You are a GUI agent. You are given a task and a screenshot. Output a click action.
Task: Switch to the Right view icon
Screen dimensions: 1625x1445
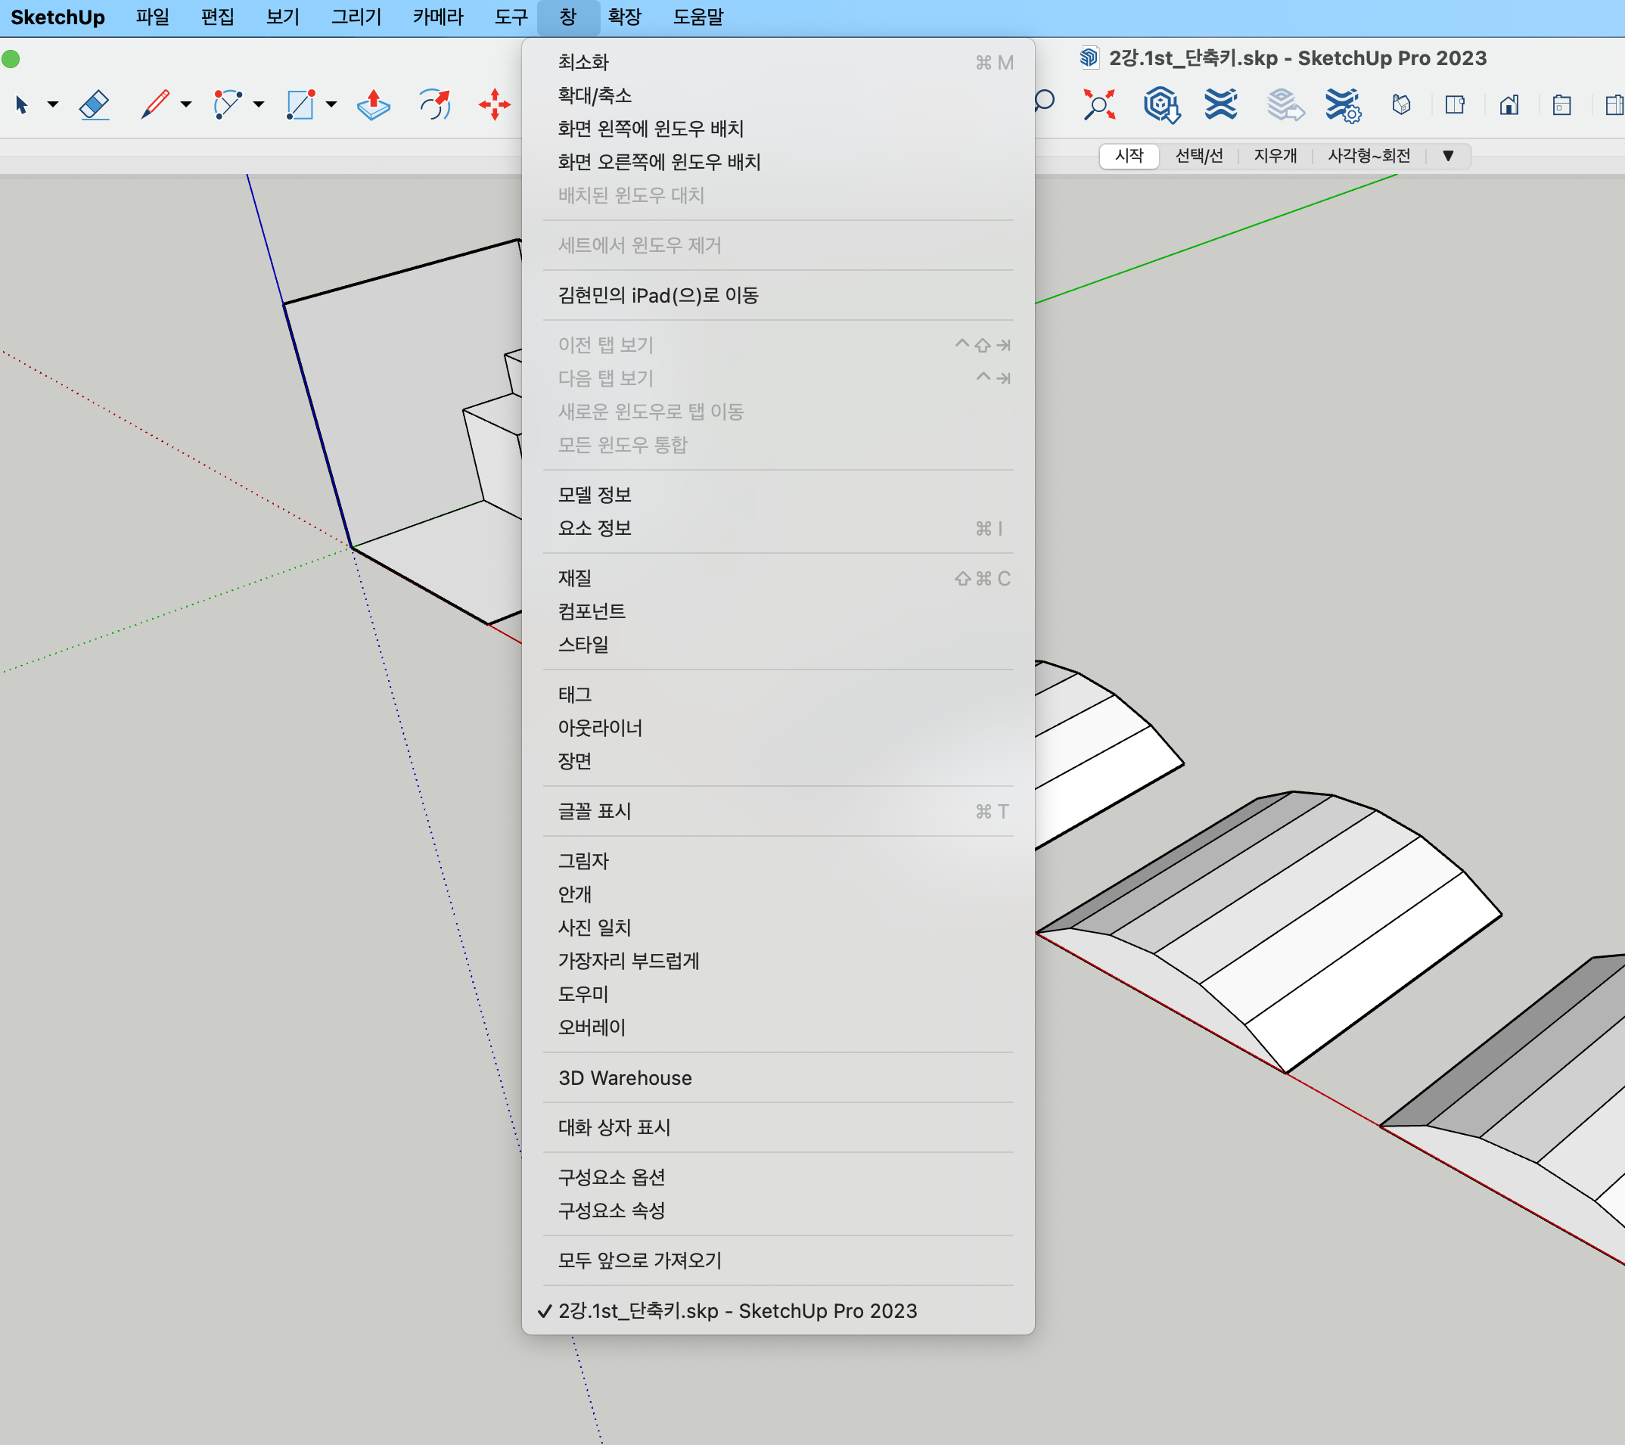(x=1562, y=104)
